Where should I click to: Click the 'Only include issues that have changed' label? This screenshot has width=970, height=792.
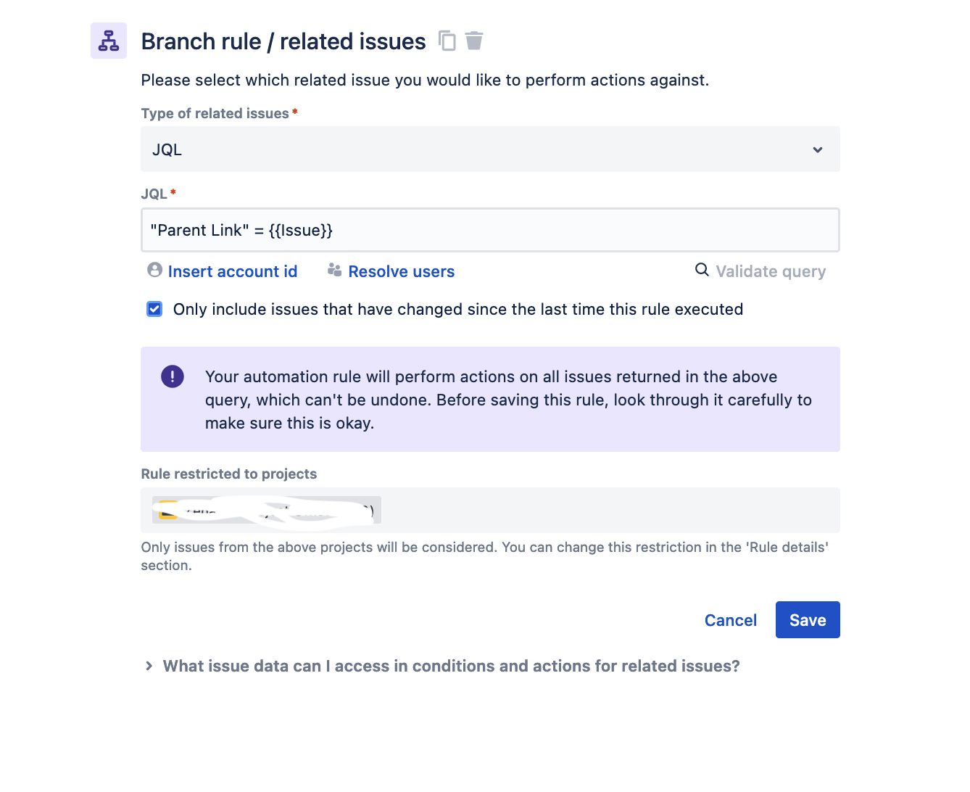(458, 310)
